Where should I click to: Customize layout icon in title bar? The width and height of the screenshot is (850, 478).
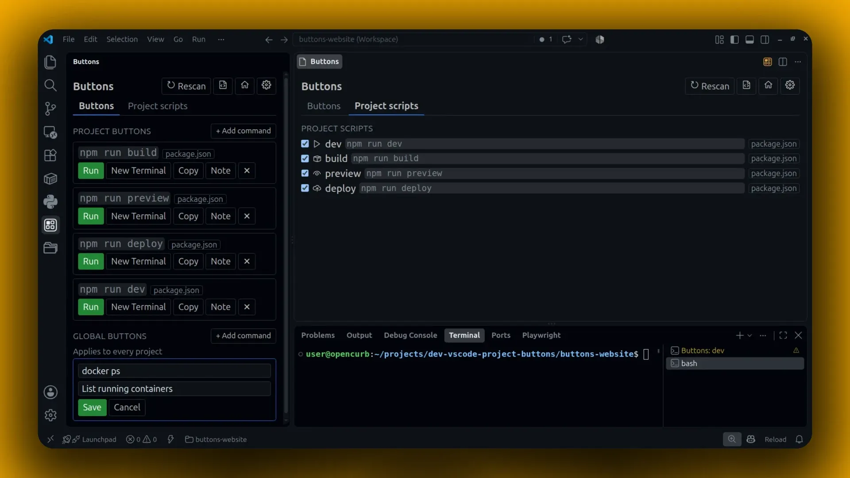[719, 40]
